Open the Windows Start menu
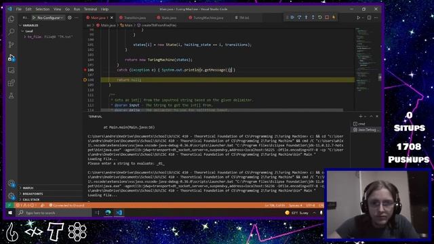The width and height of the screenshot is (434, 244). (x=10, y=213)
